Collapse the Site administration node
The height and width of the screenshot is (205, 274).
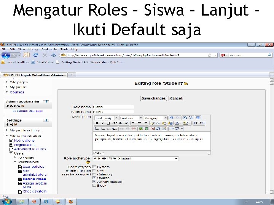6,136
